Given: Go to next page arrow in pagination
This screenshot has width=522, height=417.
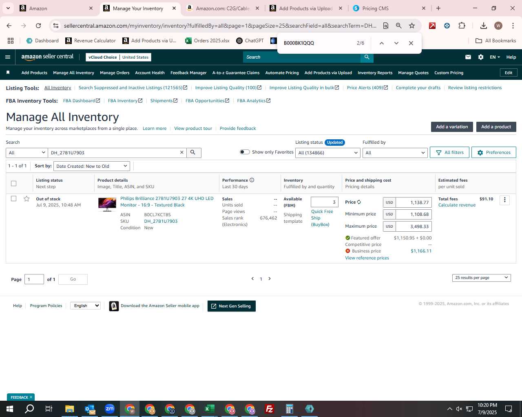Looking at the screenshot, I should coord(270,279).
